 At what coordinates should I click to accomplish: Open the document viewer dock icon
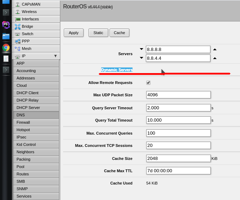pos(6,59)
